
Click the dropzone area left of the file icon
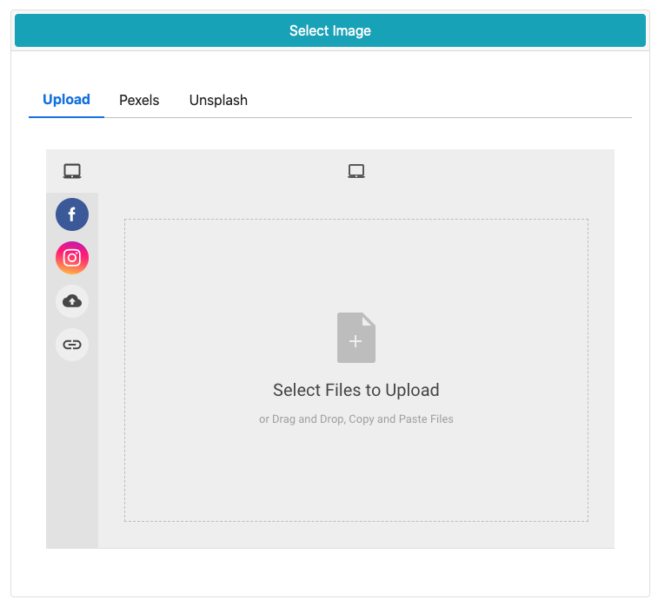226,338
